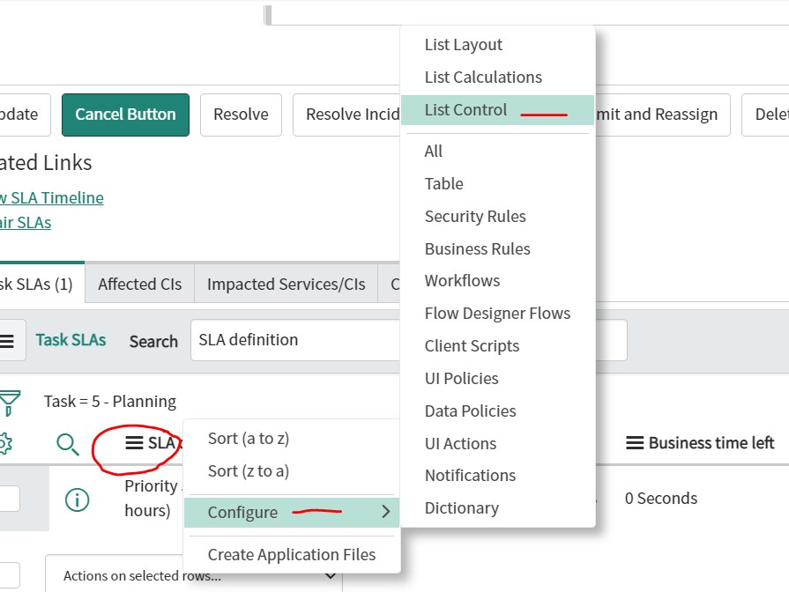789x592 pixels.
Task: Choose Sort (a to z) from the menu
Action: (x=247, y=438)
